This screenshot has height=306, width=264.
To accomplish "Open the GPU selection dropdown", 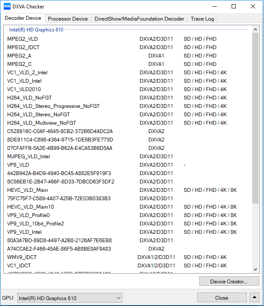I will point(69,298).
